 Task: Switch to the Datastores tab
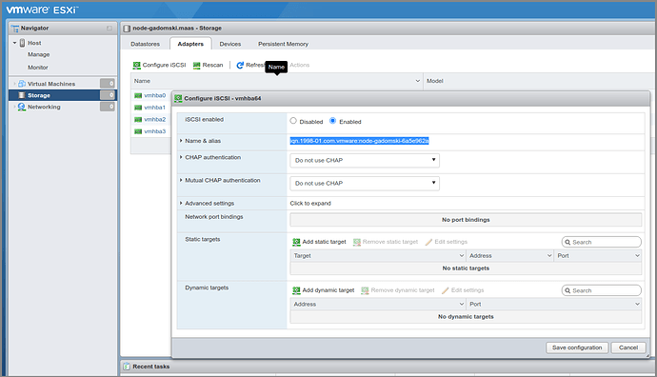[145, 44]
